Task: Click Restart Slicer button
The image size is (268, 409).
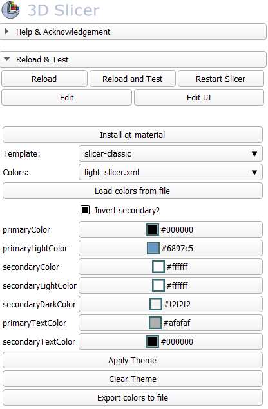Action: (221, 79)
